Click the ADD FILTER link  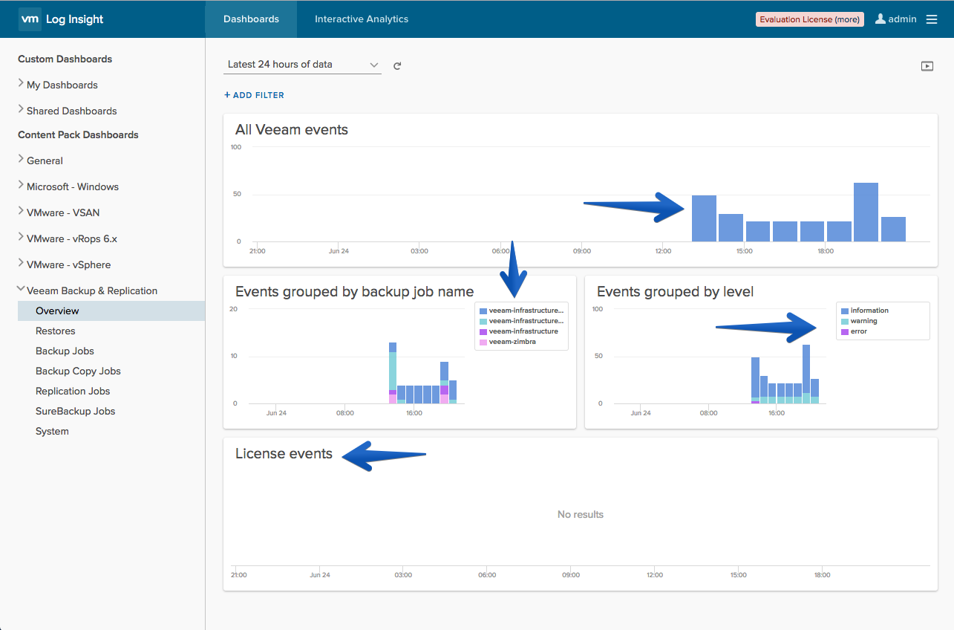click(254, 95)
